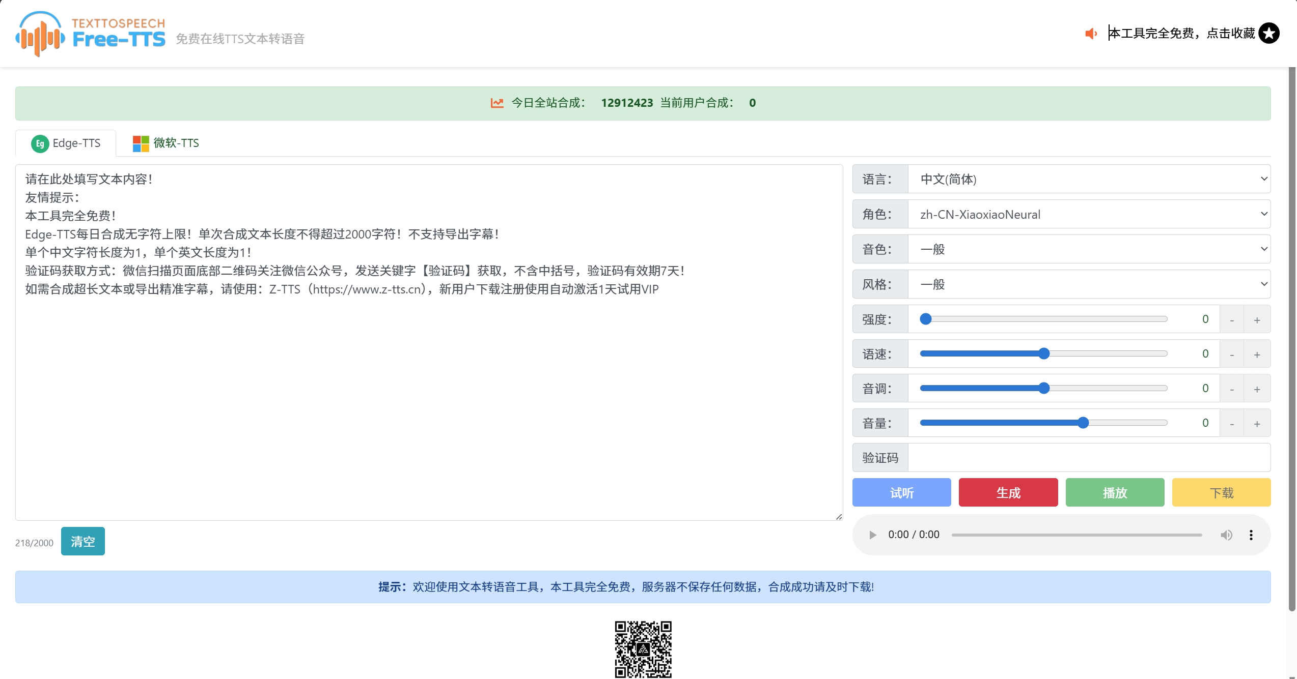The width and height of the screenshot is (1297, 679).
Task: Click the Free-TTS logo icon
Action: coord(40,34)
